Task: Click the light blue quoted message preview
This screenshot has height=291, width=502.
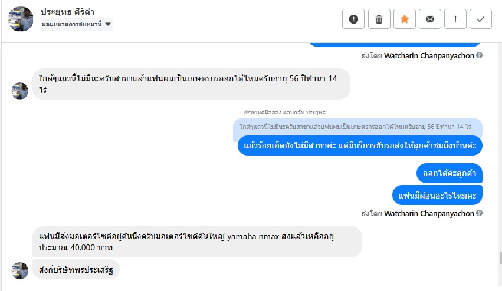Action: pos(357,127)
